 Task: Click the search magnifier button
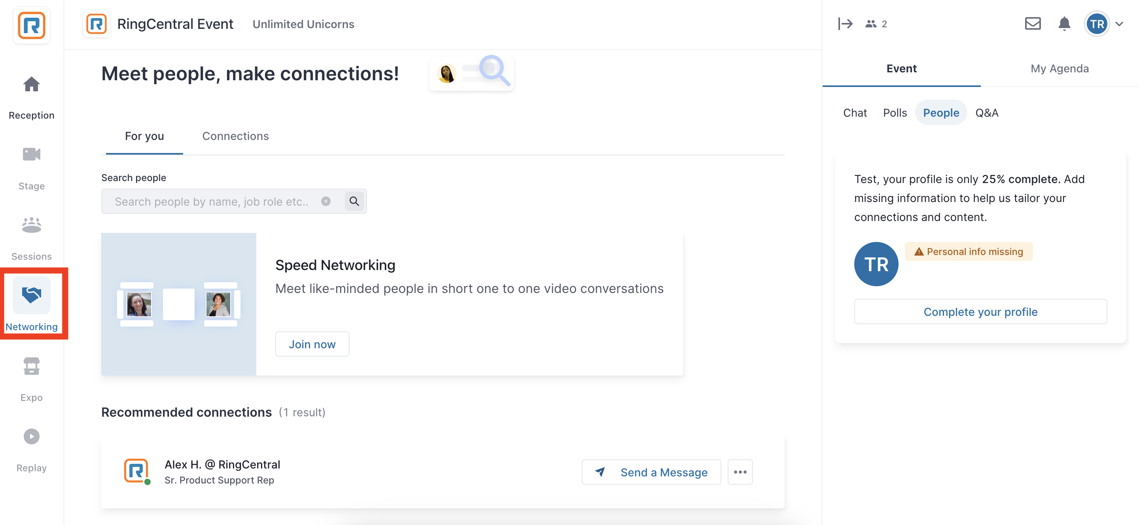coord(354,201)
